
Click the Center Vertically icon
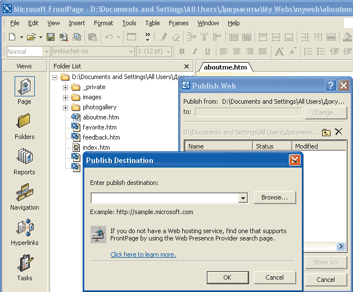pos(276,37)
